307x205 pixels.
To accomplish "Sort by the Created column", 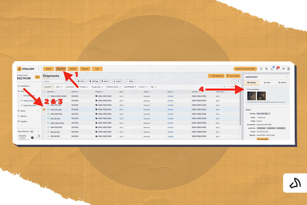I will 195,92.
